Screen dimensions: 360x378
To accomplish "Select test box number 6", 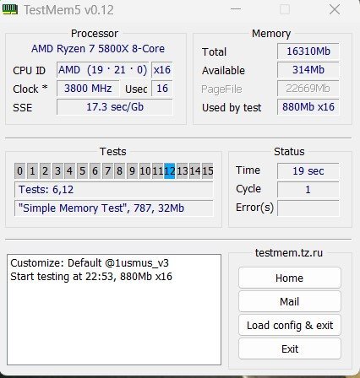I will point(95,170).
